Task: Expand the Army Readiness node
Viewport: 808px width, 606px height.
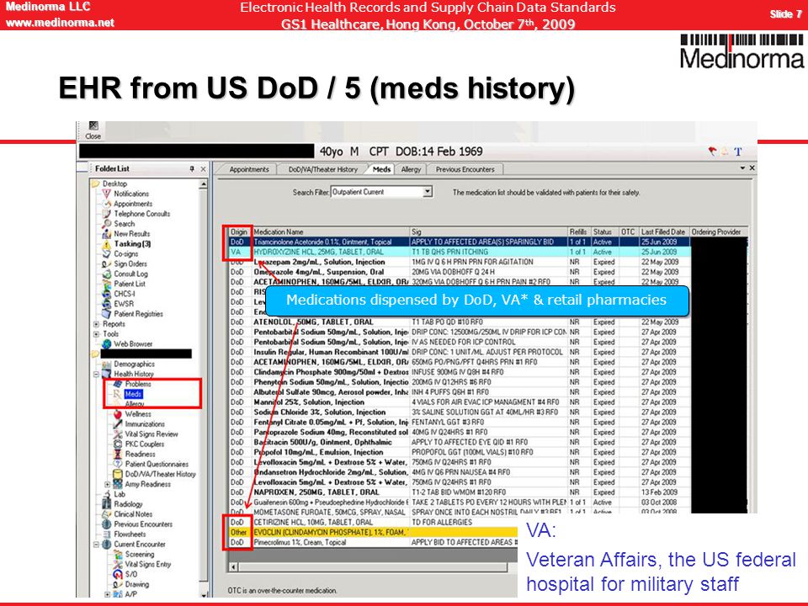Action: point(107,485)
